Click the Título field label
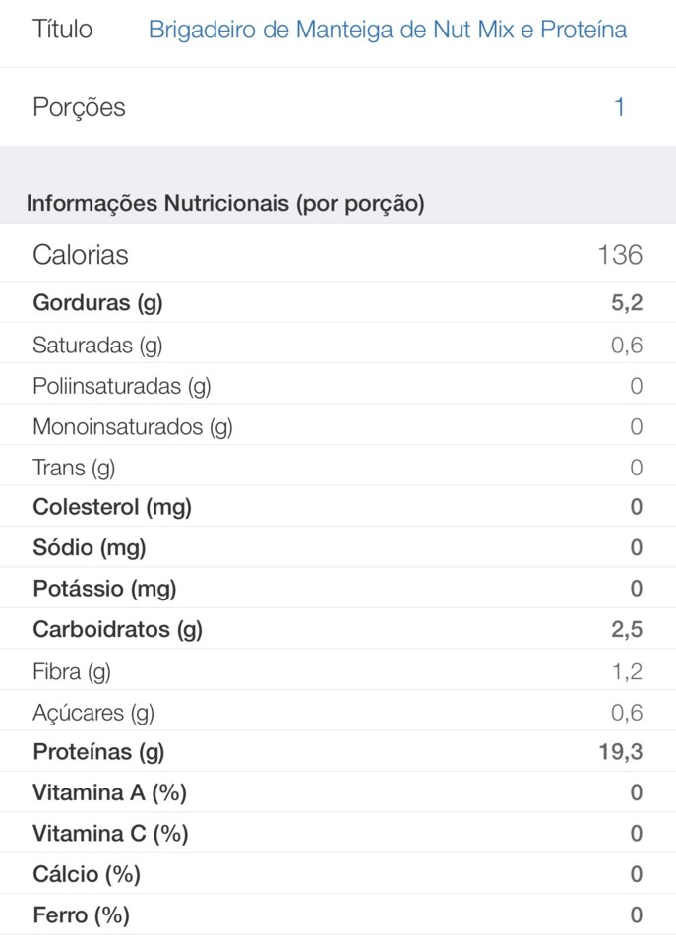The height and width of the screenshot is (945, 676). (63, 30)
